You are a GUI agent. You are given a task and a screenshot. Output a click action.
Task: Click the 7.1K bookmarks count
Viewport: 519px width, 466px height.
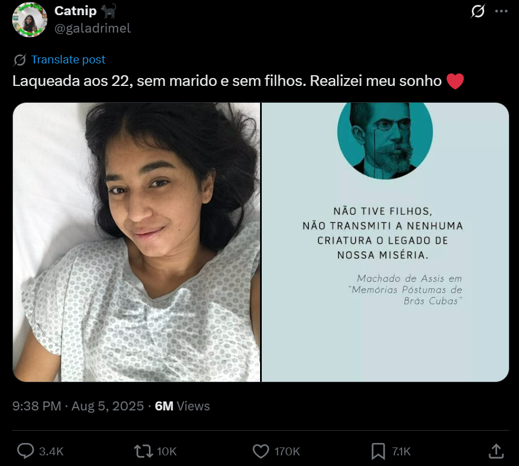[401, 451]
